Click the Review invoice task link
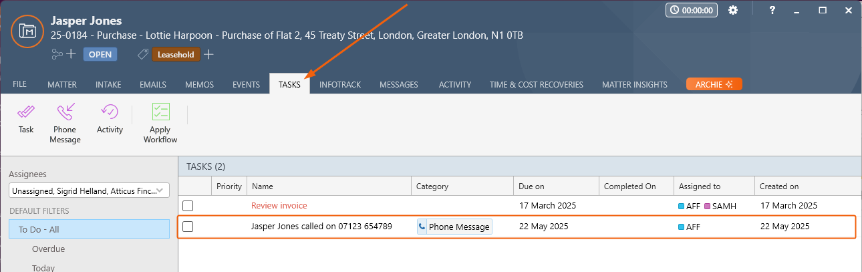The width and height of the screenshot is (862, 272). coord(279,205)
